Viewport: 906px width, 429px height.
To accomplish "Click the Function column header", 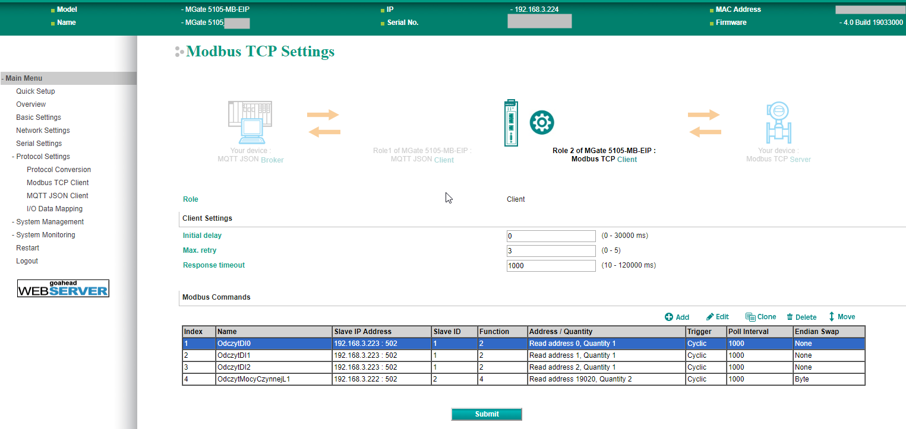I will [503, 332].
